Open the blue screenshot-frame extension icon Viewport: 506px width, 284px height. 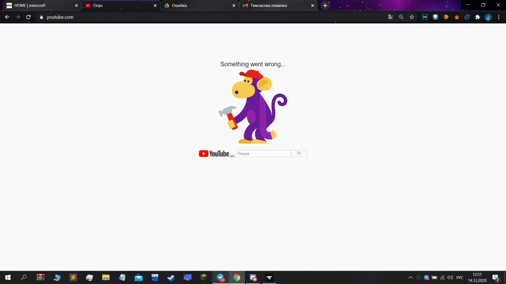(x=425, y=17)
